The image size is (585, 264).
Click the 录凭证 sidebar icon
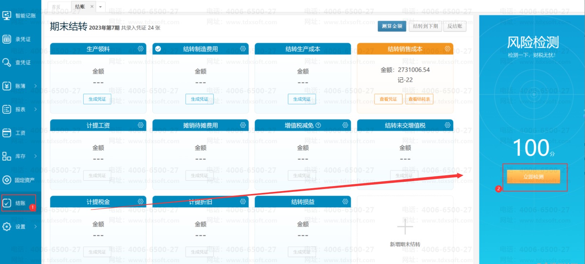(7, 39)
